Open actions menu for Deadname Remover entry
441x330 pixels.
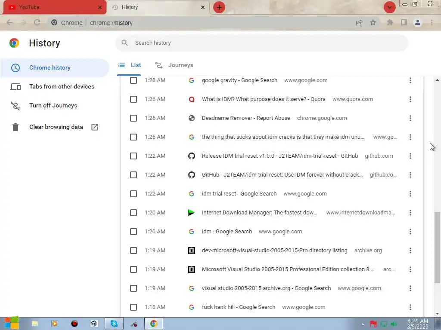410,118
